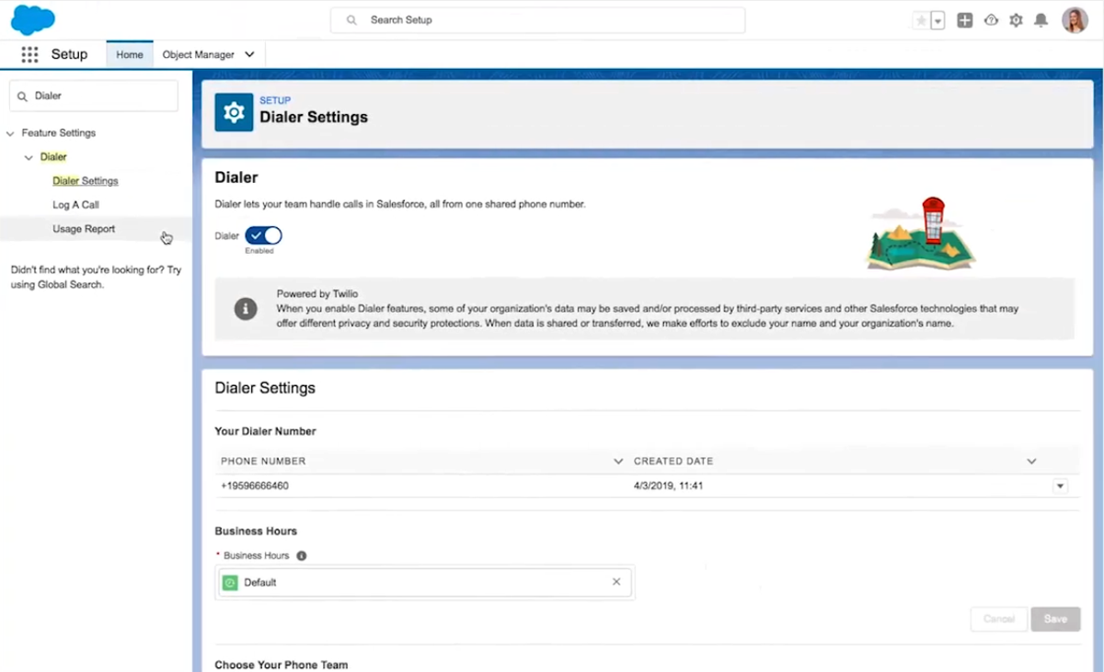Disable the Dialer toggle switch
Image resolution: width=1104 pixels, height=672 pixels.
click(x=263, y=236)
